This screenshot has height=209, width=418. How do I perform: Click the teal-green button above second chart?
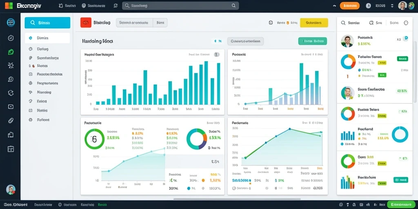[x=312, y=41]
